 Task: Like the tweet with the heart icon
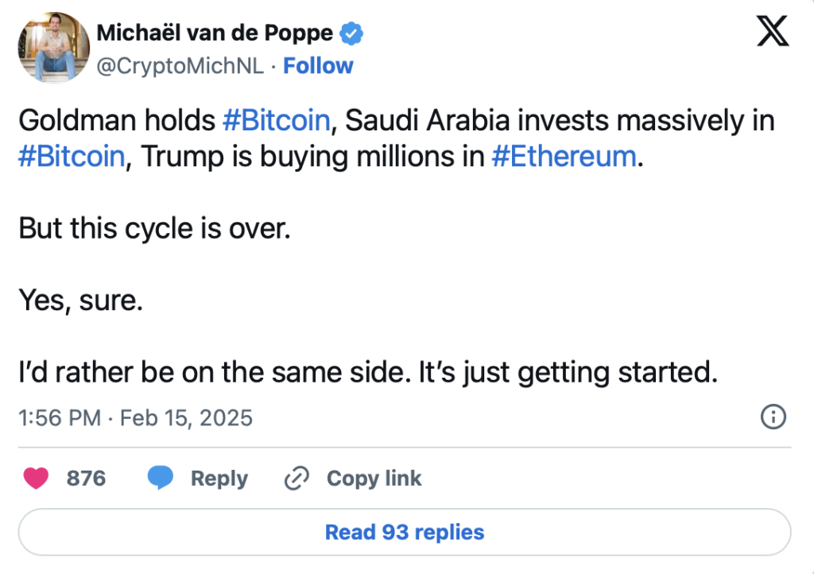pos(36,478)
